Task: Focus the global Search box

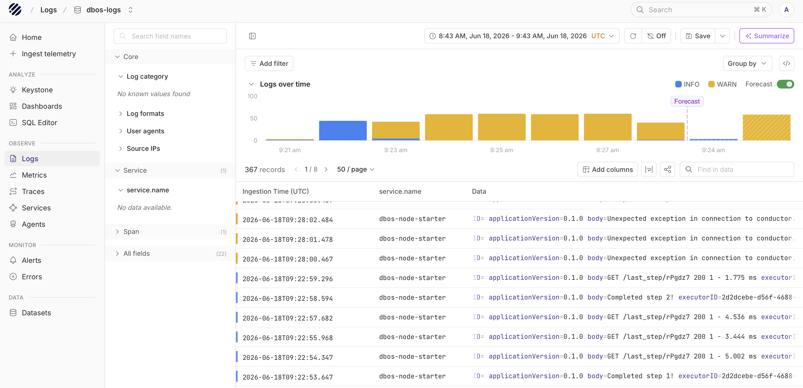Action: [701, 10]
